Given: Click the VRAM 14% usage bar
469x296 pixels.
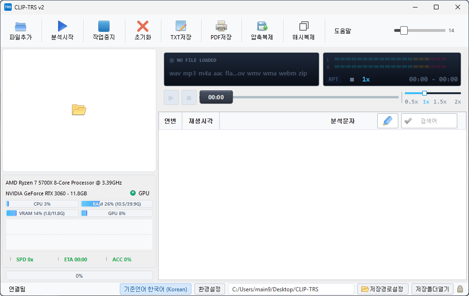Looking at the screenshot, I should 42,214.
